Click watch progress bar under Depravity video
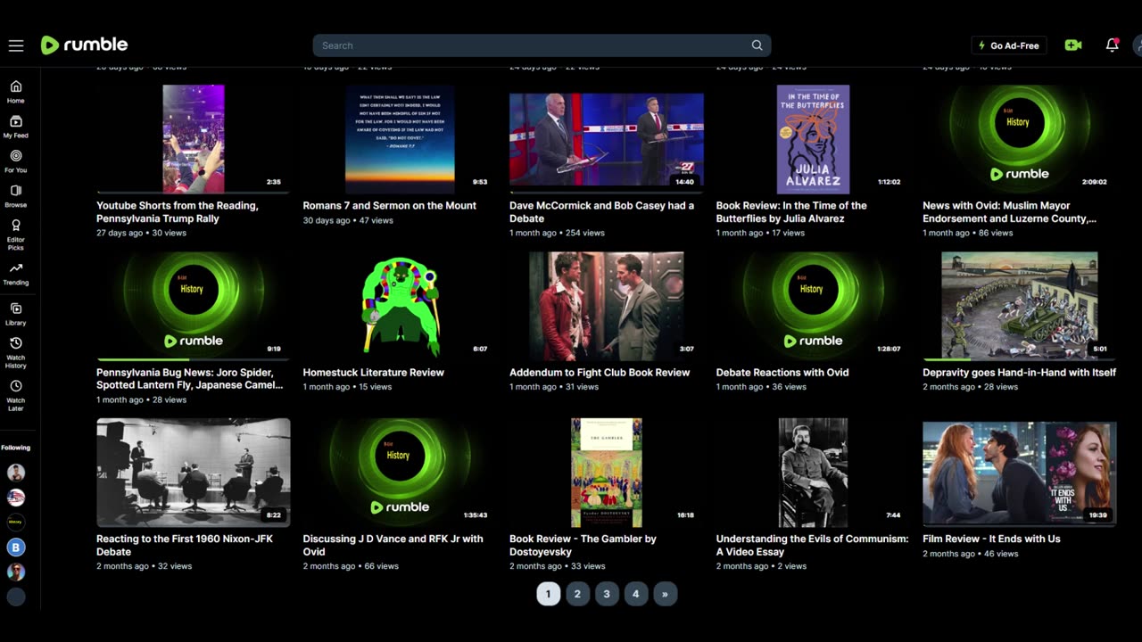 1020,359
